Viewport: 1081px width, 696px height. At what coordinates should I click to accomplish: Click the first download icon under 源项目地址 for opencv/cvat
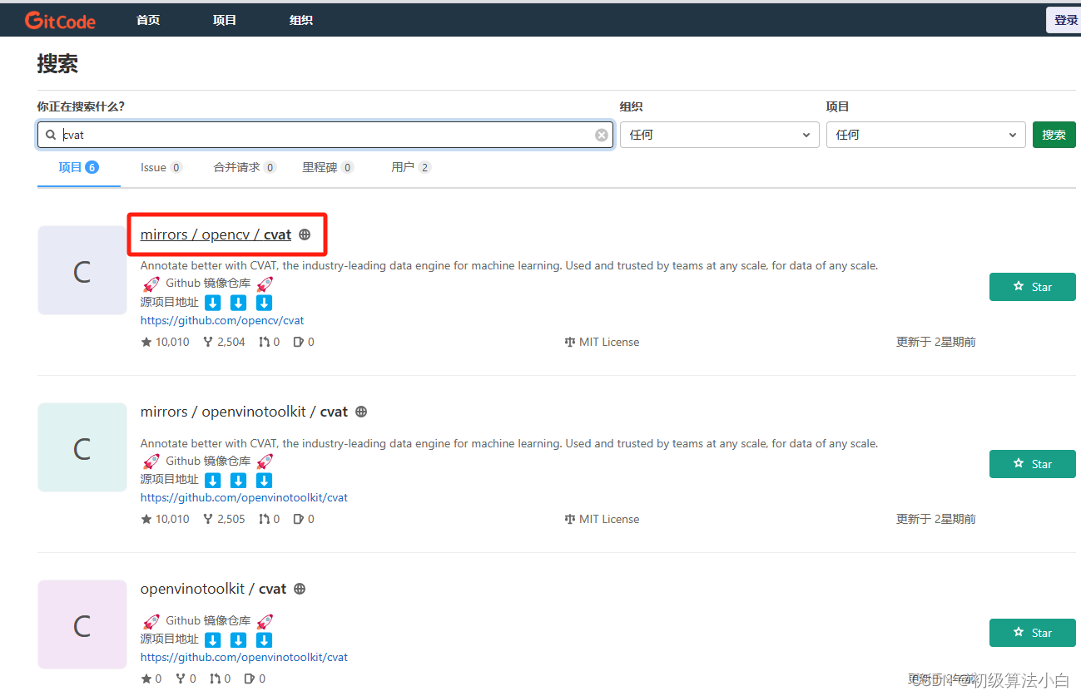[212, 303]
